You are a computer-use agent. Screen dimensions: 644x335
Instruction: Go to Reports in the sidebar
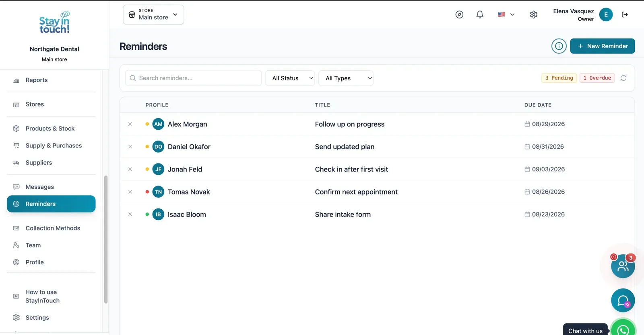click(x=51, y=80)
